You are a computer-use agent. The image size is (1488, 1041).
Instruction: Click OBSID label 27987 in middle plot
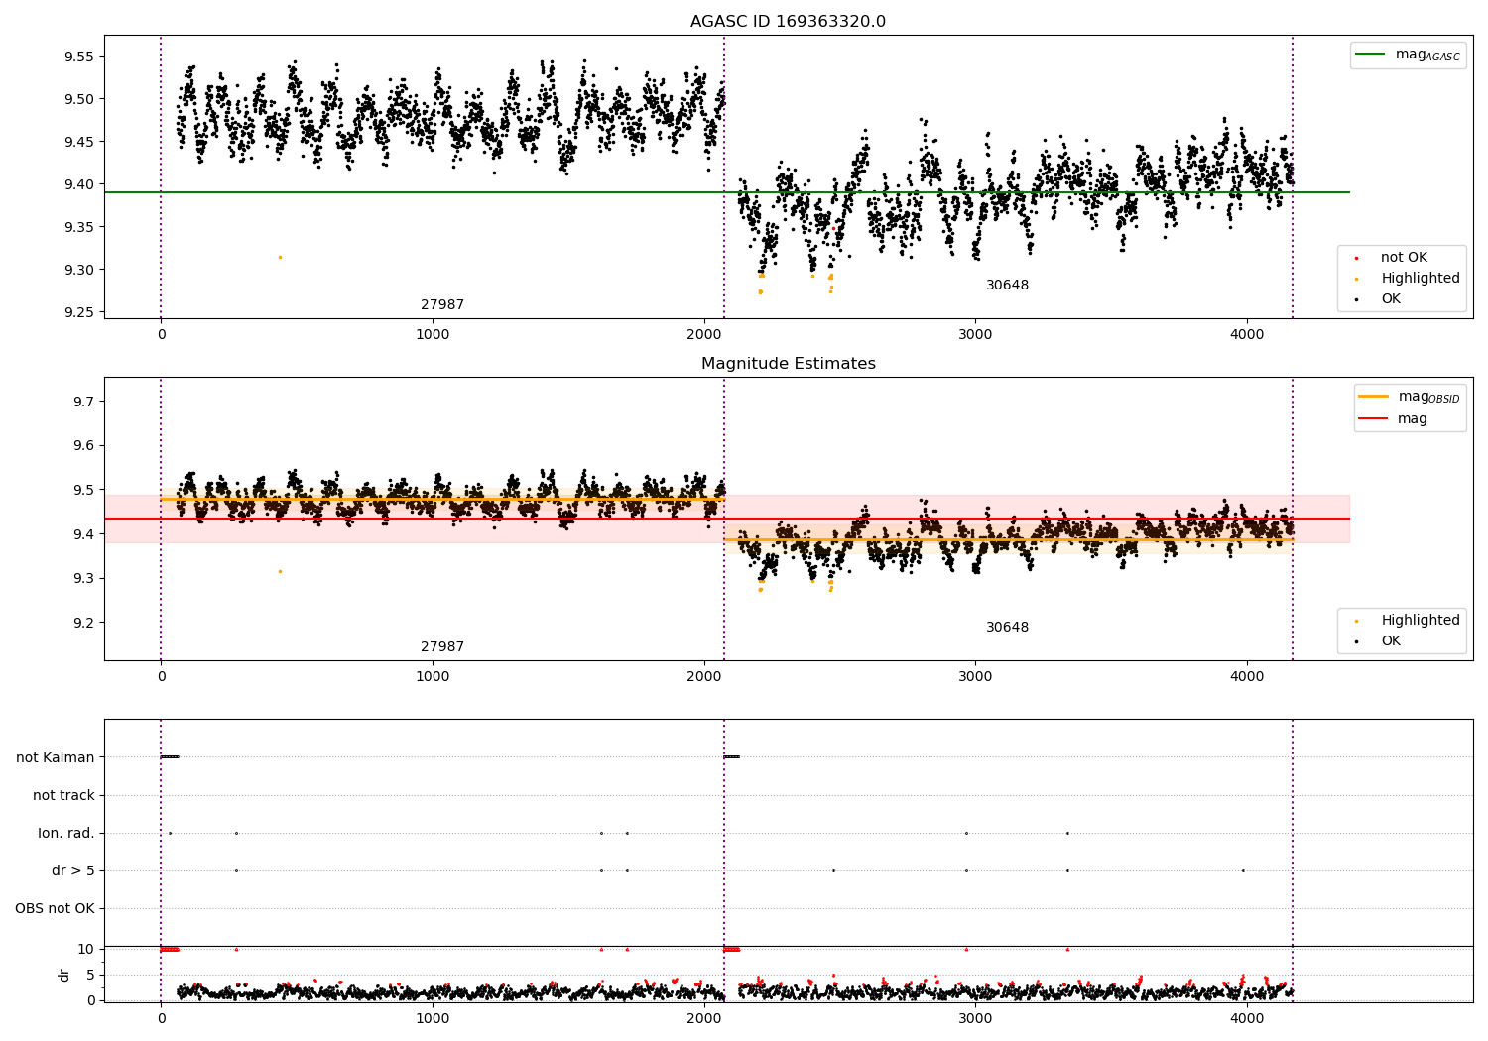(442, 647)
